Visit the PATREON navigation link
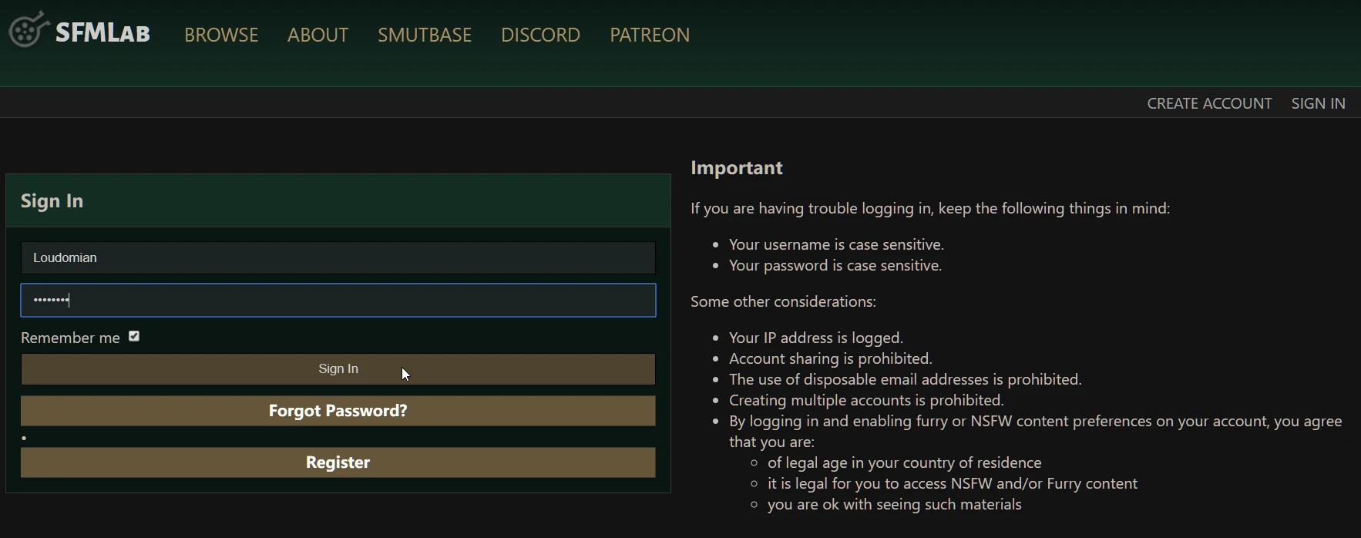 pyautogui.click(x=650, y=35)
